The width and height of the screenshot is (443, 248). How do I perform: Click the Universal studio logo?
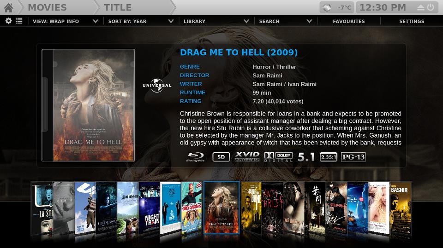click(x=157, y=86)
